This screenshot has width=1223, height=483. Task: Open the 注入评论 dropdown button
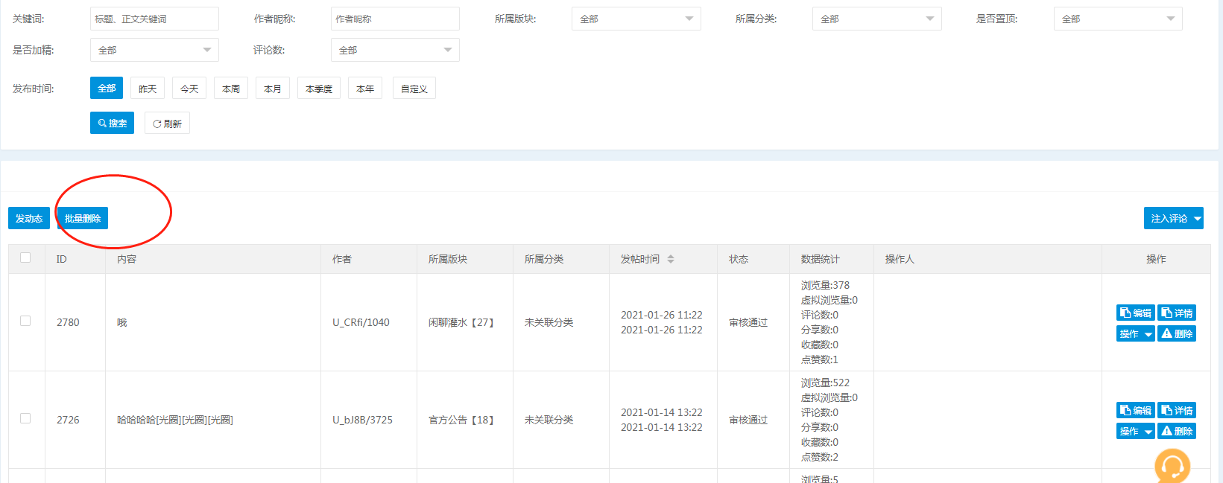coord(1173,218)
